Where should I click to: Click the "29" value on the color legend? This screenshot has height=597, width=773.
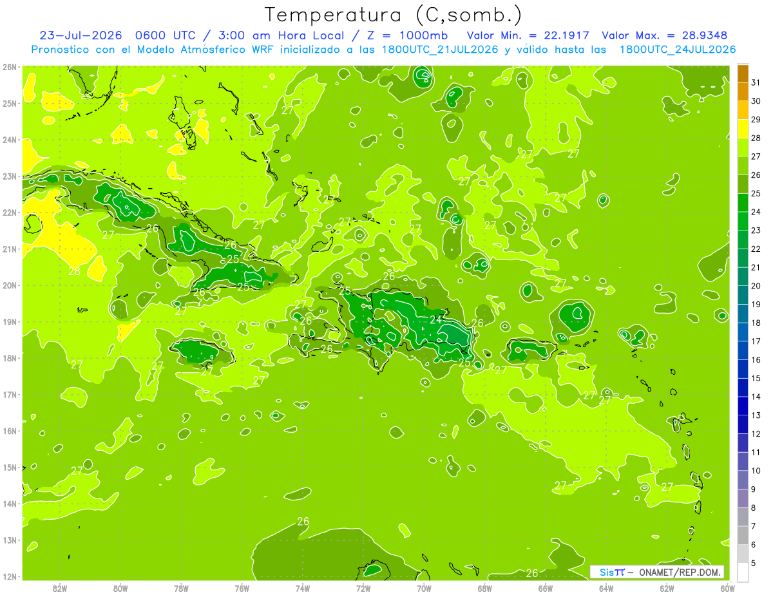tap(756, 120)
